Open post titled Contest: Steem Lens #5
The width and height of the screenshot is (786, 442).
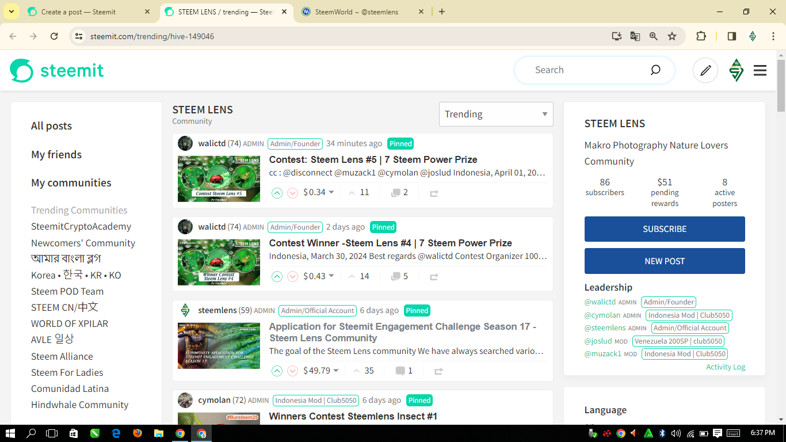[x=373, y=159]
